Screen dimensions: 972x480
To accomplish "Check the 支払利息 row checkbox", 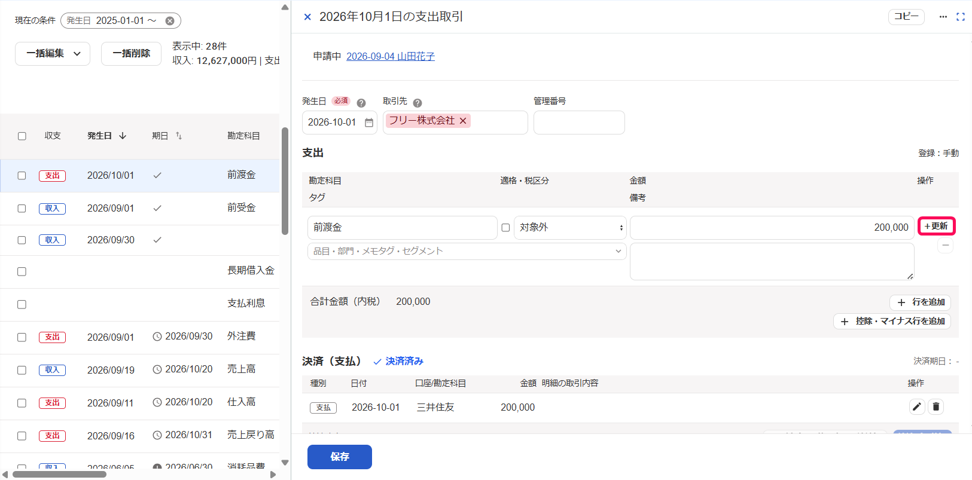I will point(22,304).
